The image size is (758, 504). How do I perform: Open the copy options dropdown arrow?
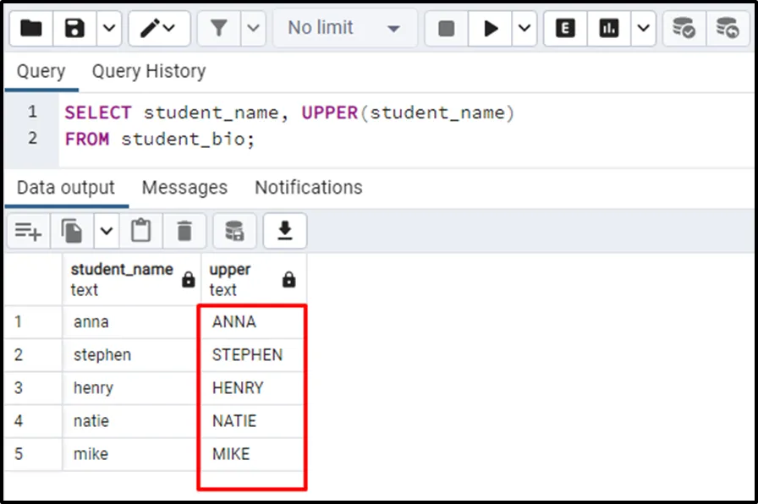(x=107, y=230)
